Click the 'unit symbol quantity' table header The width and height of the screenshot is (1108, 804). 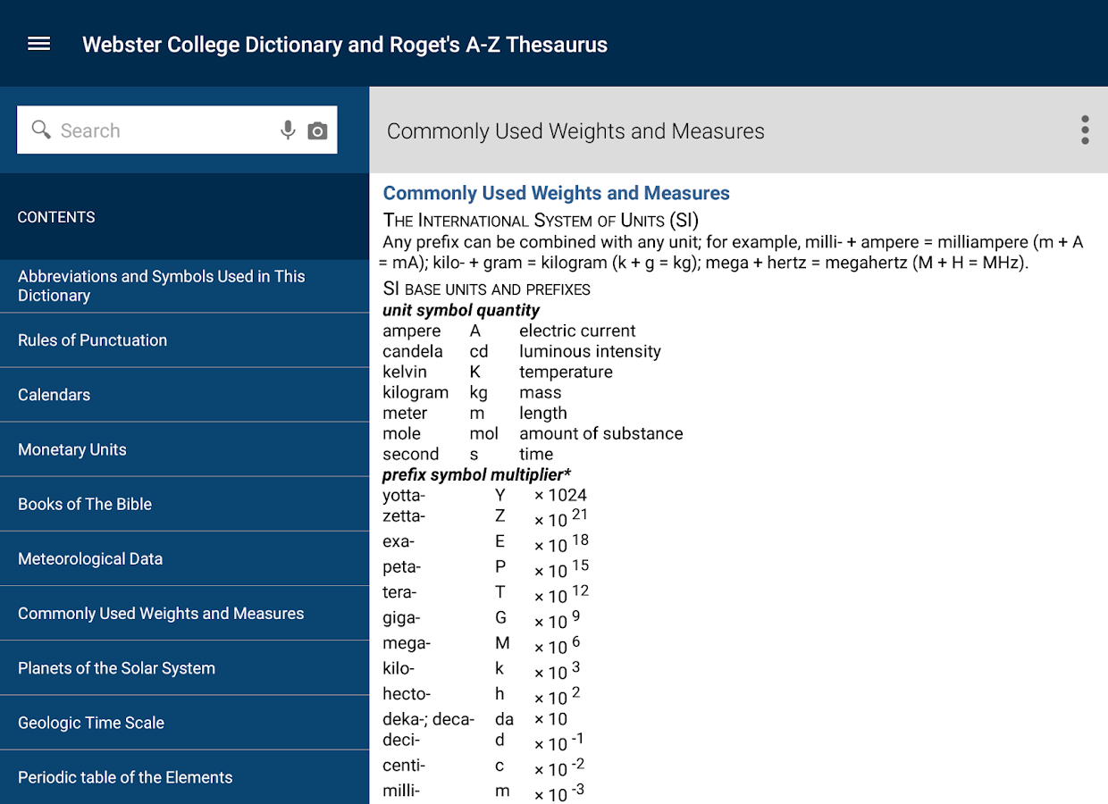pyautogui.click(x=461, y=310)
